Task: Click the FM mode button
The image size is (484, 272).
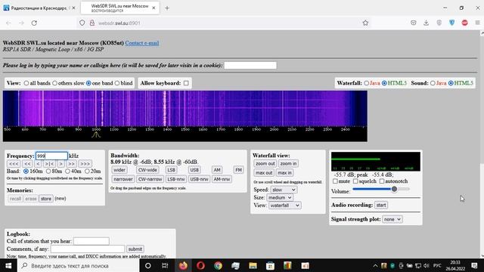Action: (x=238, y=170)
